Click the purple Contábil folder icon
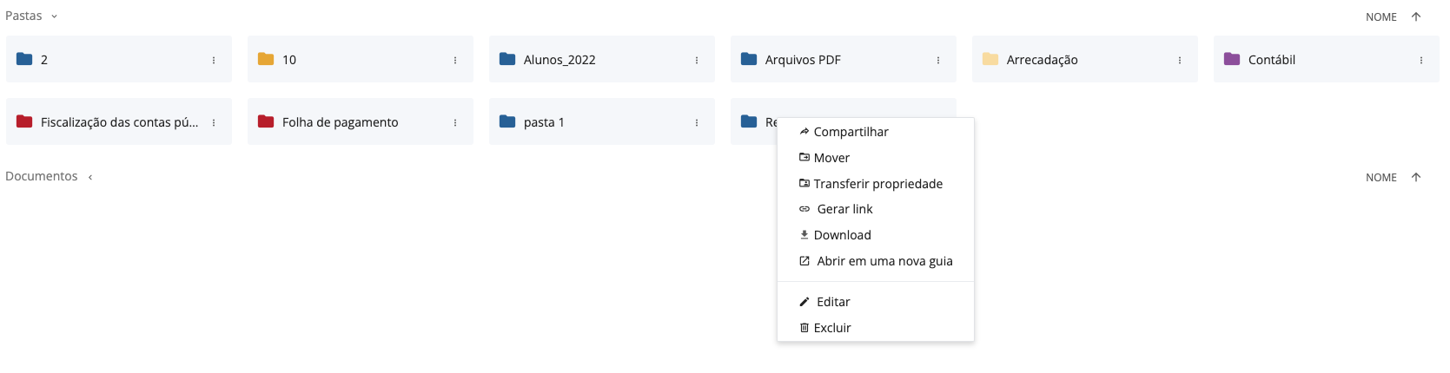 [x=1232, y=59]
